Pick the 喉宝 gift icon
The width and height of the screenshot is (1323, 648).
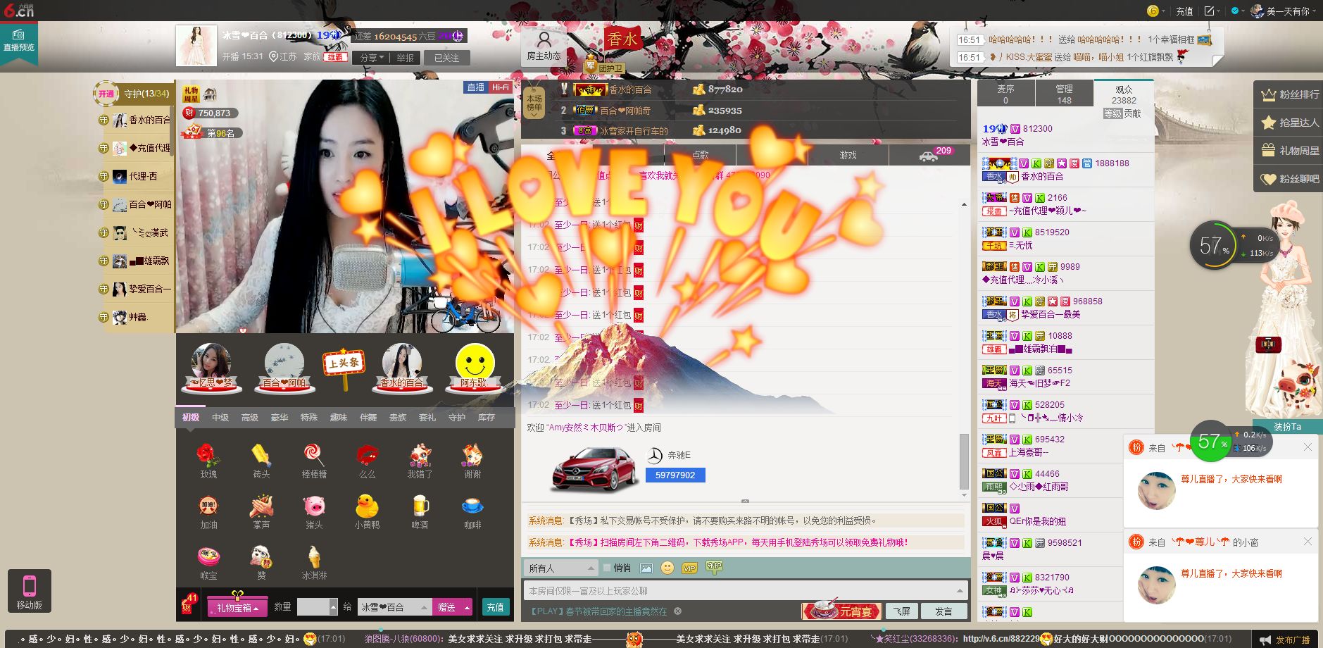[x=208, y=557]
